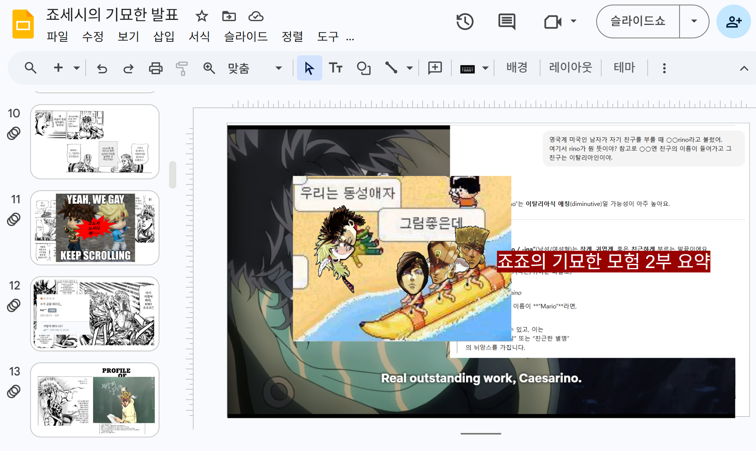Select the line drawing tool
This screenshot has width=756, height=451.
coord(391,68)
